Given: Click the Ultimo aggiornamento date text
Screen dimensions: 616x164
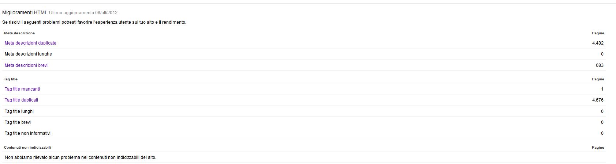Looking at the screenshot, I should point(83,13).
